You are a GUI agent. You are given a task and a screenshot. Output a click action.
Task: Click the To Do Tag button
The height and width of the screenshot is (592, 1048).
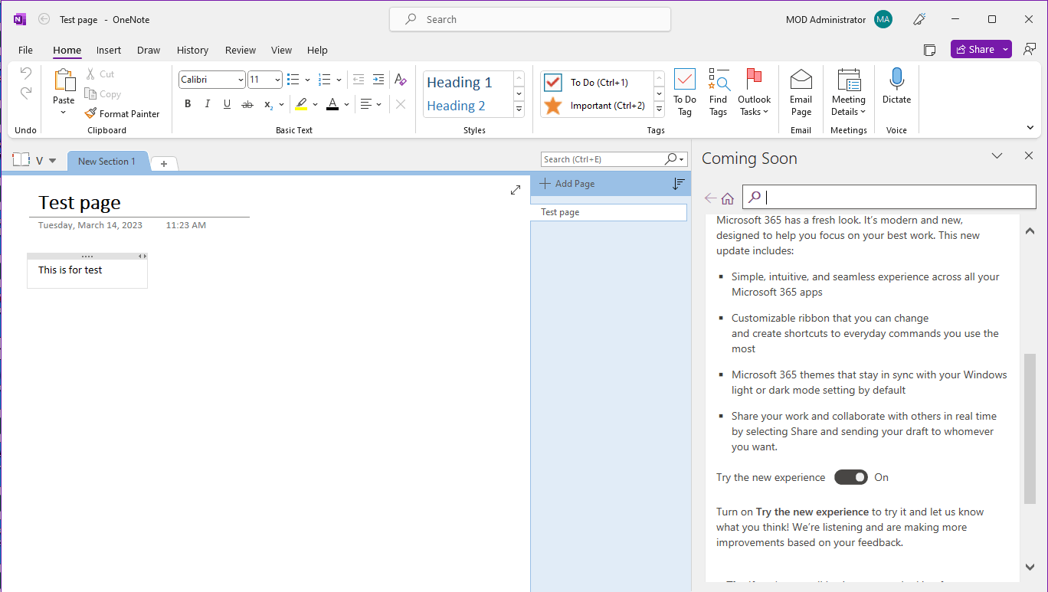[x=685, y=93]
